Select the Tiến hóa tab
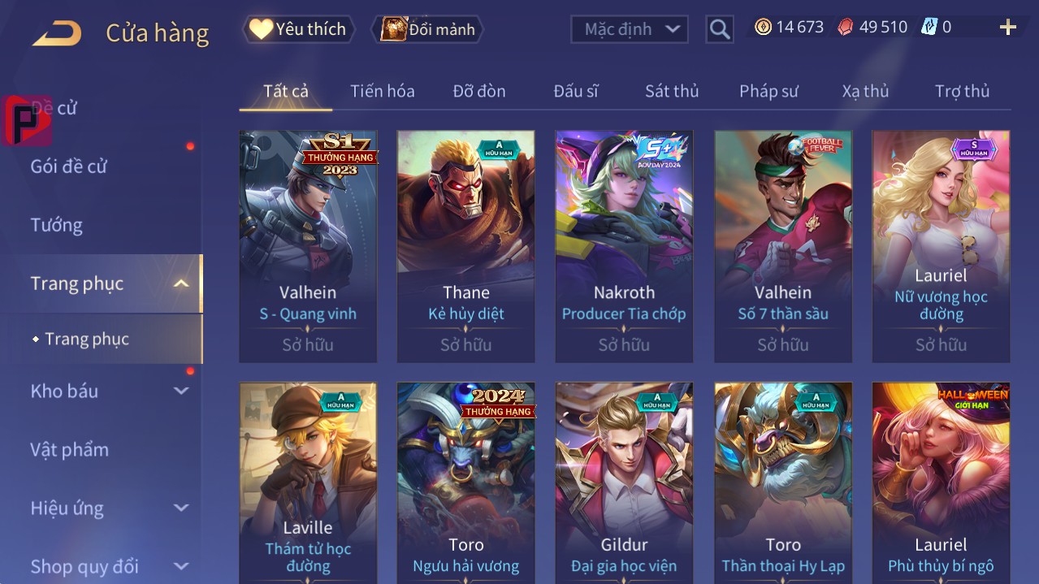The image size is (1039, 584). pyautogui.click(x=383, y=91)
